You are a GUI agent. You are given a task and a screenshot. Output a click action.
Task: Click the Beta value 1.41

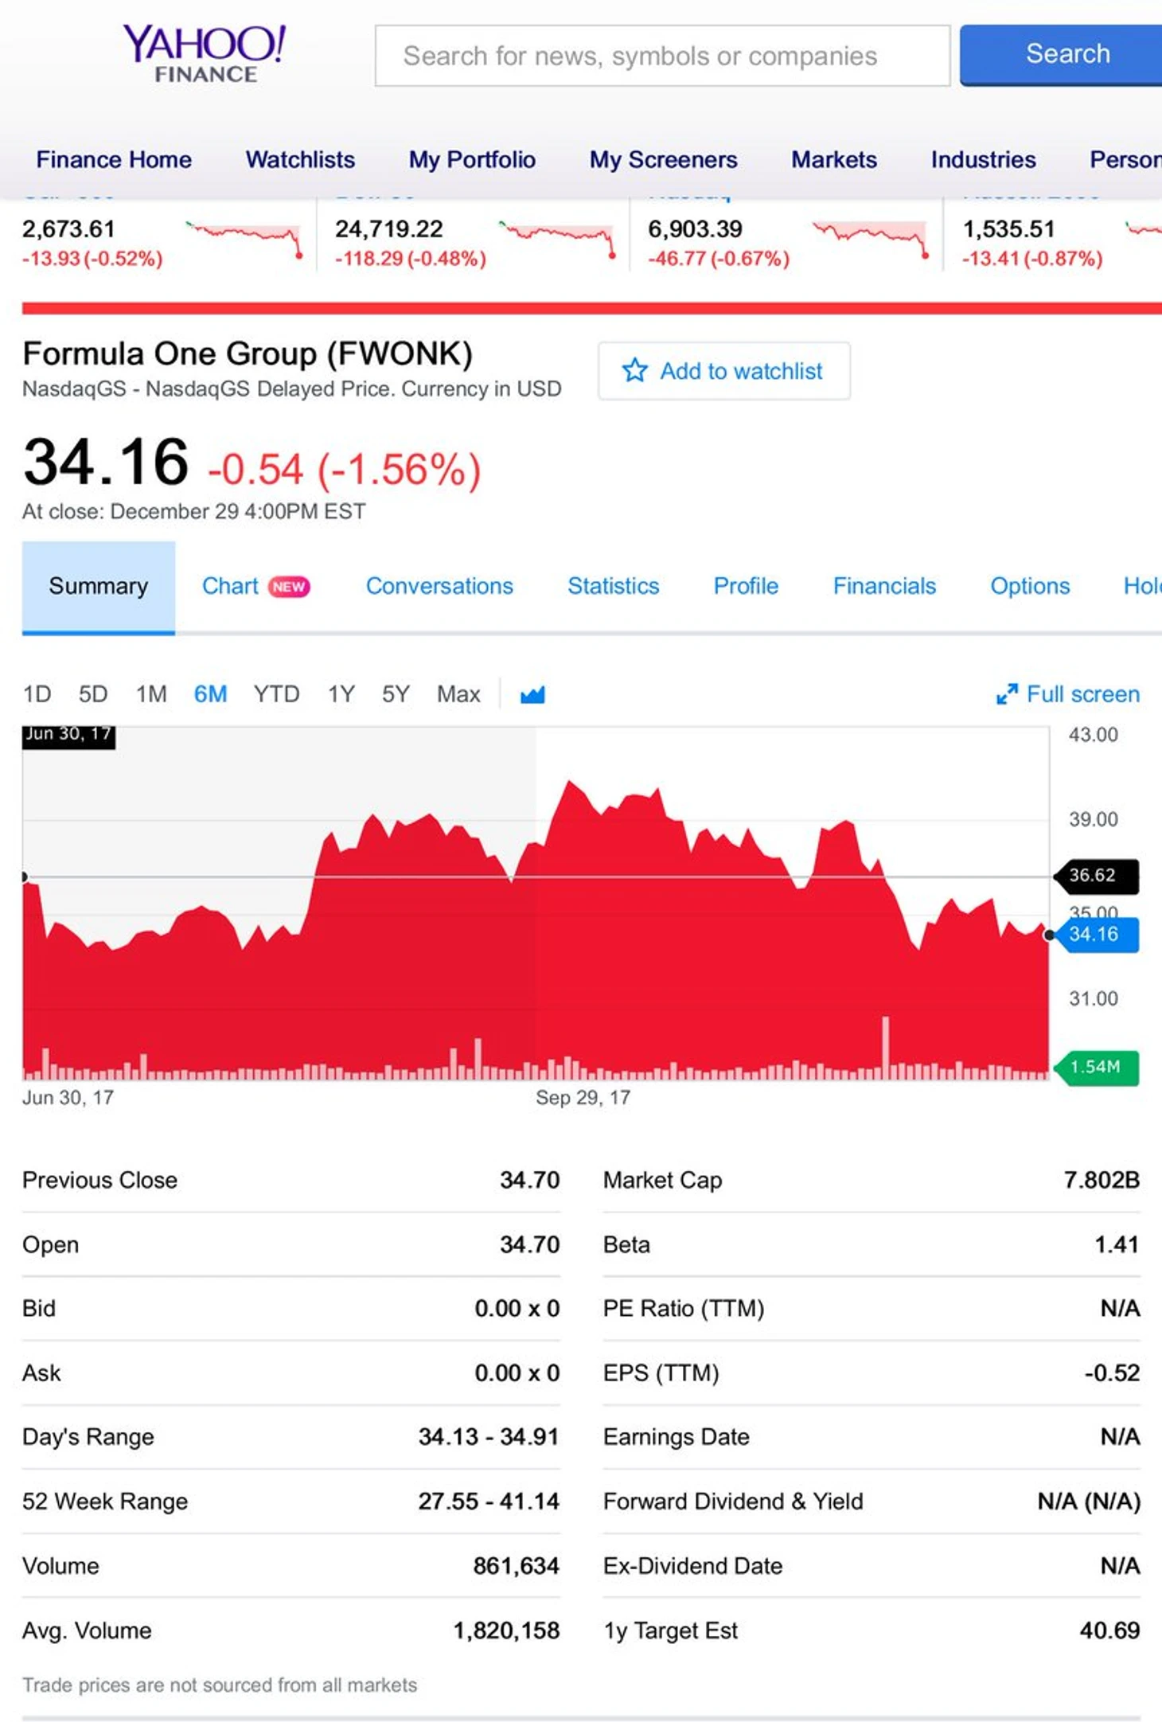[x=1117, y=1244]
